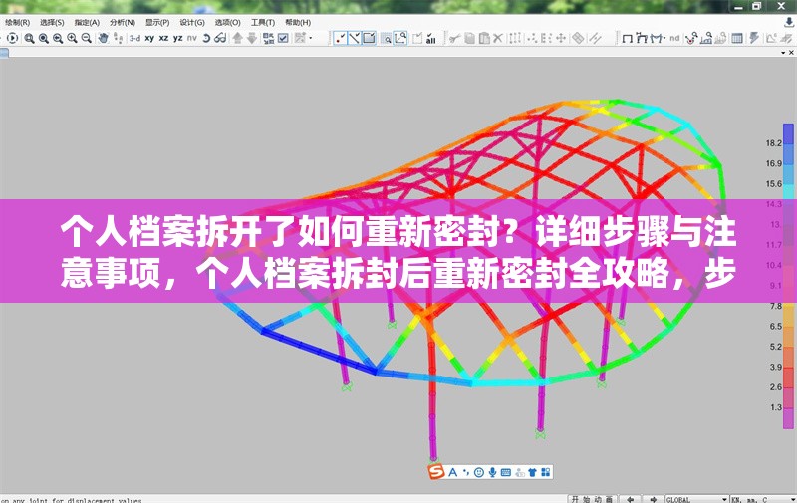This screenshot has width=797, height=503.
Task: Click the rubber band zoom icon
Action: point(30,38)
